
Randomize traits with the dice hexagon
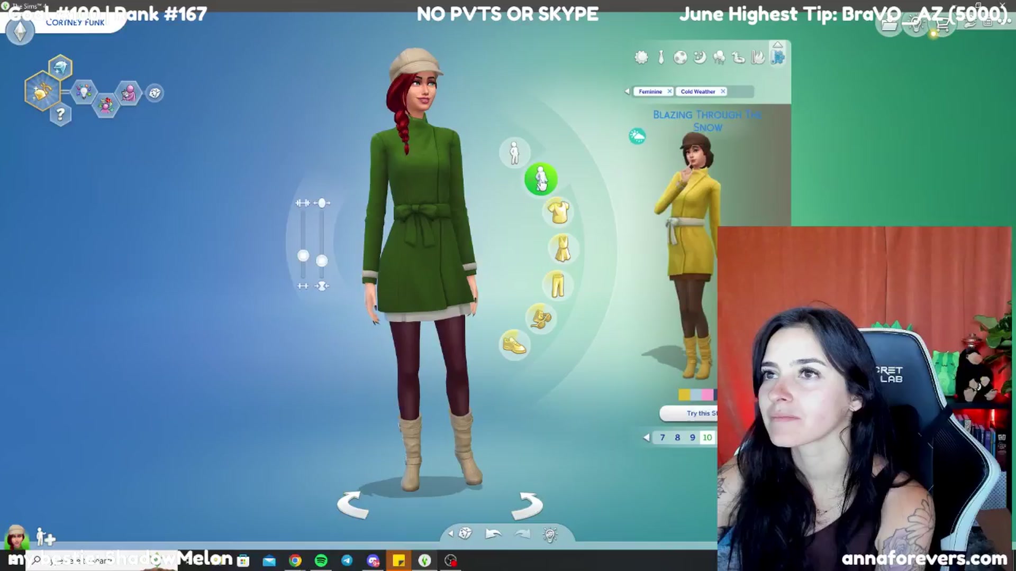tap(155, 93)
